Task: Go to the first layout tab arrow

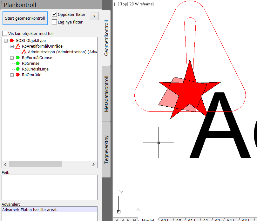Action: [x=116, y=220]
